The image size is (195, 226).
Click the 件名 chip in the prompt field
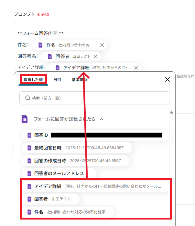point(70,45)
